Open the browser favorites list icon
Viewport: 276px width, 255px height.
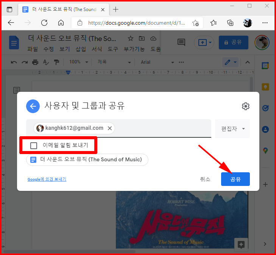pos(213,23)
